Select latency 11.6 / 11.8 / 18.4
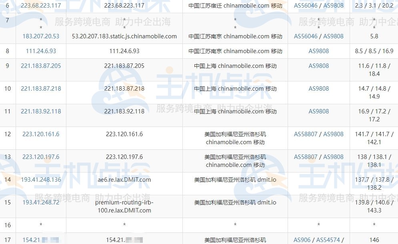398x244 pixels. (374, 69)
